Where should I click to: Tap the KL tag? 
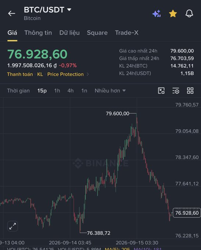click(x=40, y=74)
